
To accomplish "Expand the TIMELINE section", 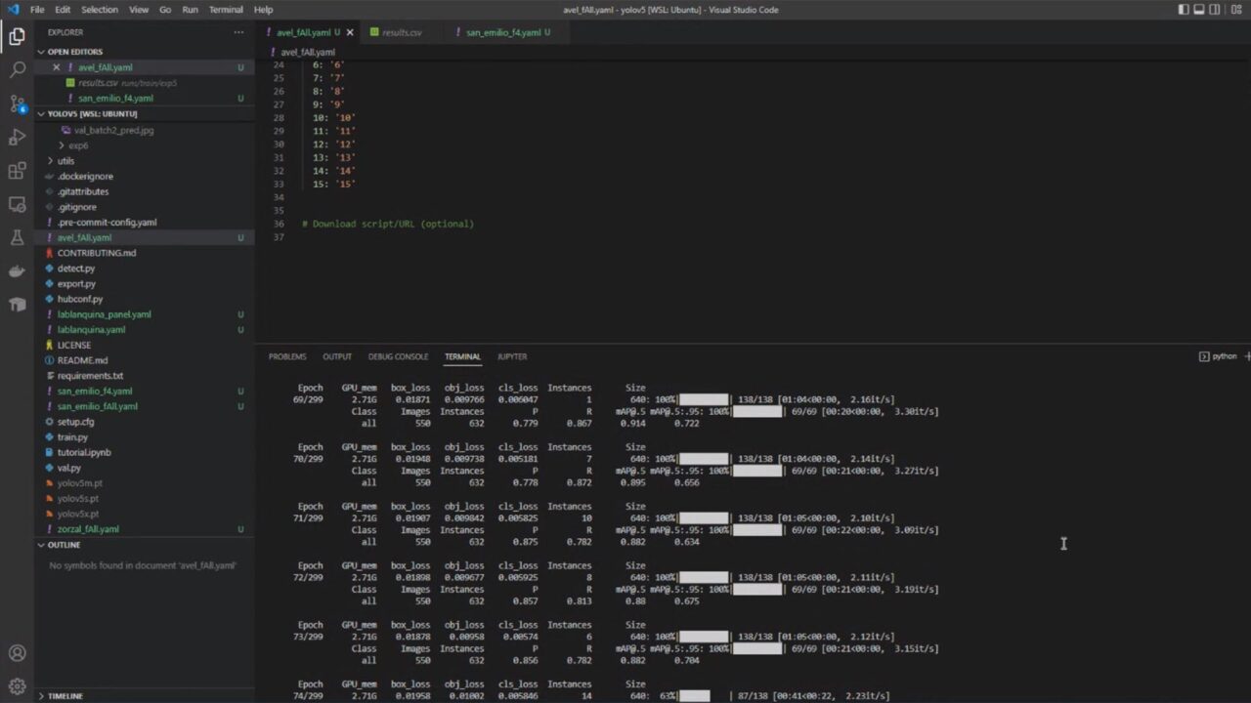I will pos(41,696).
